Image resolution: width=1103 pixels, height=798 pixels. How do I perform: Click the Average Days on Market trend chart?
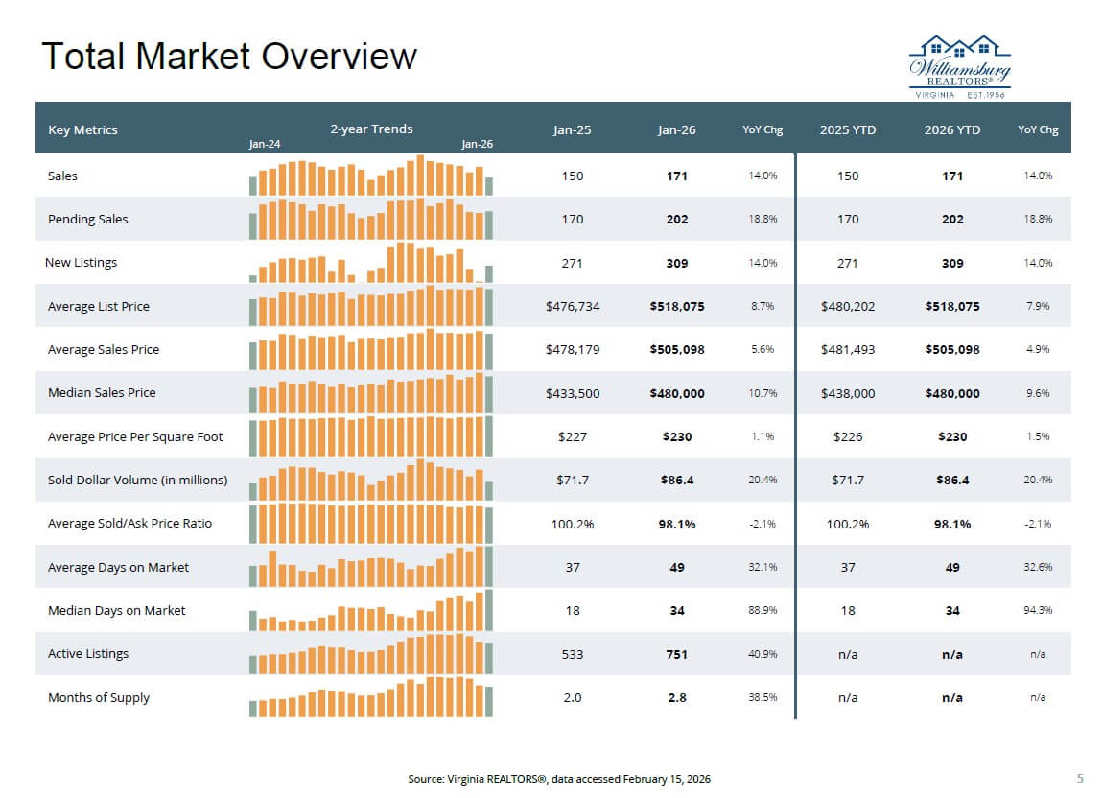[369, 567]
